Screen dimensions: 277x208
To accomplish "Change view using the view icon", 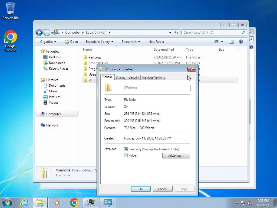I will click(x=216, y=42).
